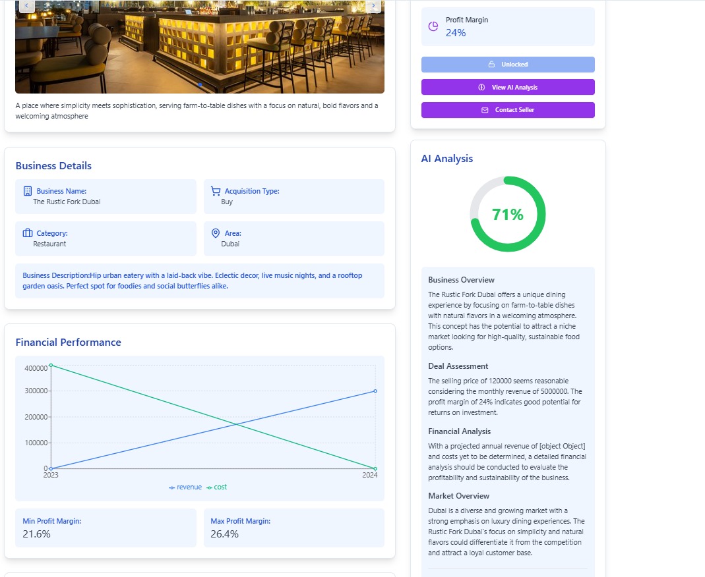Click the brain icon on View AI Analysis
Image resolution: width=705 pixels, height=577 pixels.
[x=481, y=87]
